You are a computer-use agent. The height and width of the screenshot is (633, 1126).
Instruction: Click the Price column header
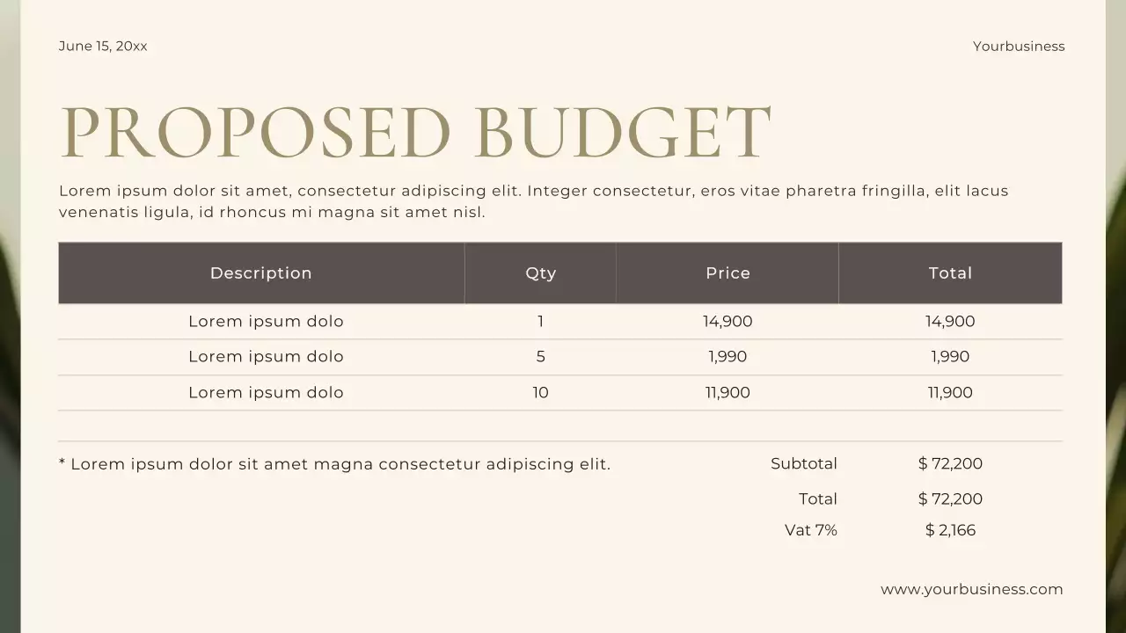click(x=728, y=273)
